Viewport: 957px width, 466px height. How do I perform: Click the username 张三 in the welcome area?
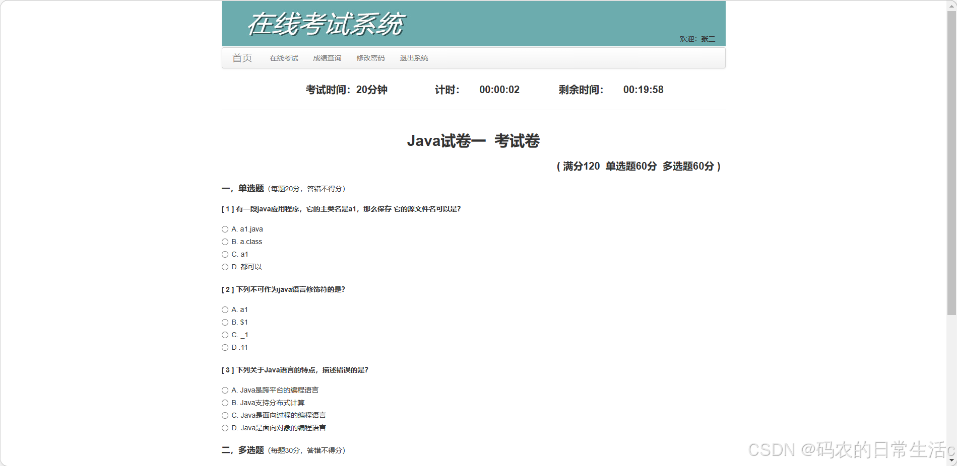[707, 39]
